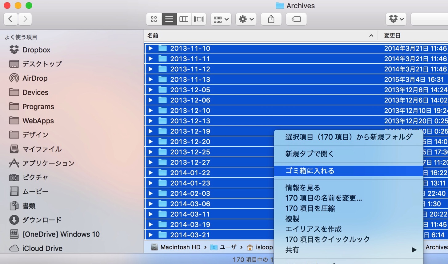Go forward with the right arrow button
The width and height of the screenshot is (448, 264).
point(25,19)
